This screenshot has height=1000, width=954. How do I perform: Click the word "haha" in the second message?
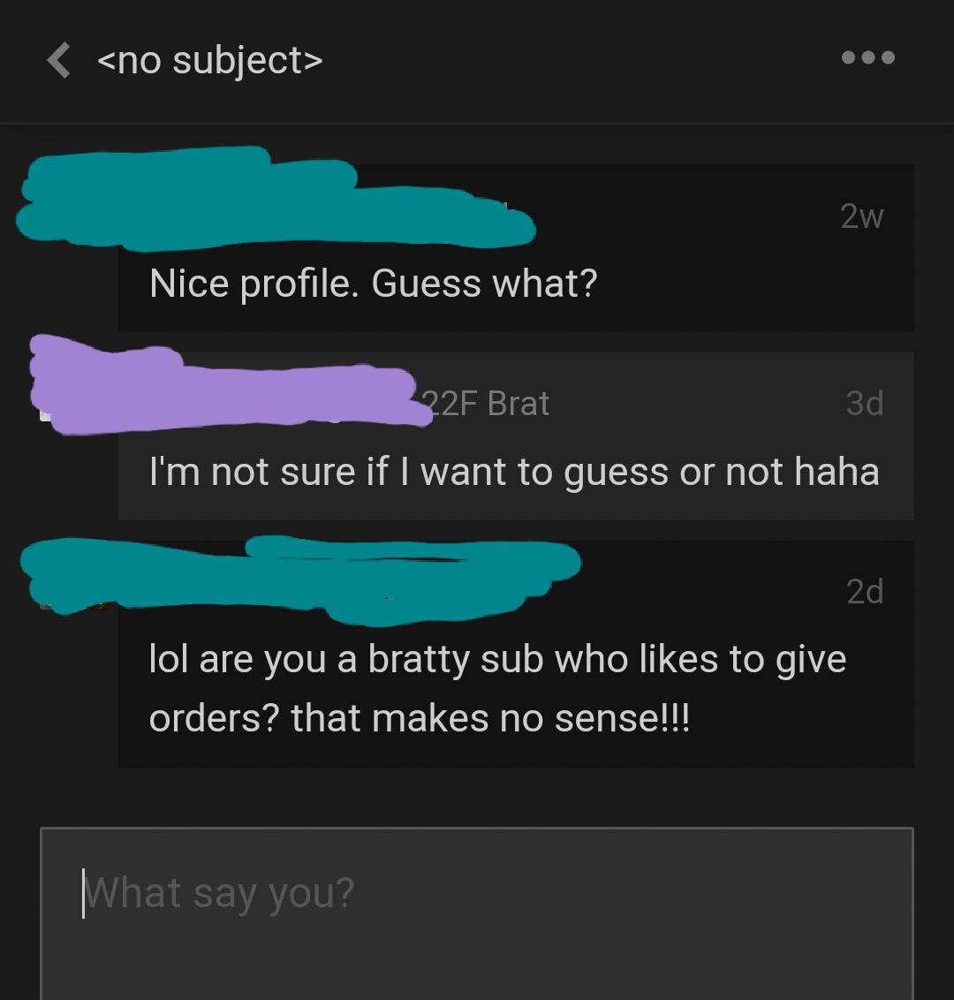[x=837, y=472]
